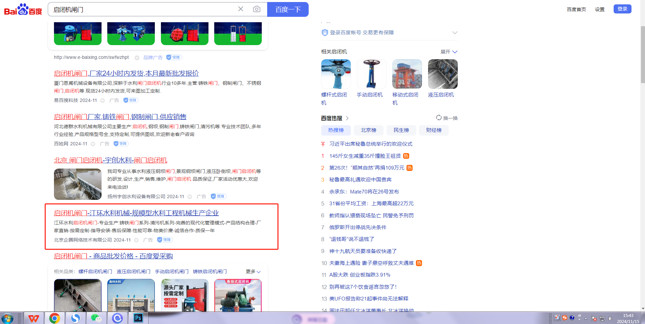645x324 pixels.
Task: Open hot item 习近平出席秘鲁总统举行的欢迎仪式
Action: tap(371, 144)
